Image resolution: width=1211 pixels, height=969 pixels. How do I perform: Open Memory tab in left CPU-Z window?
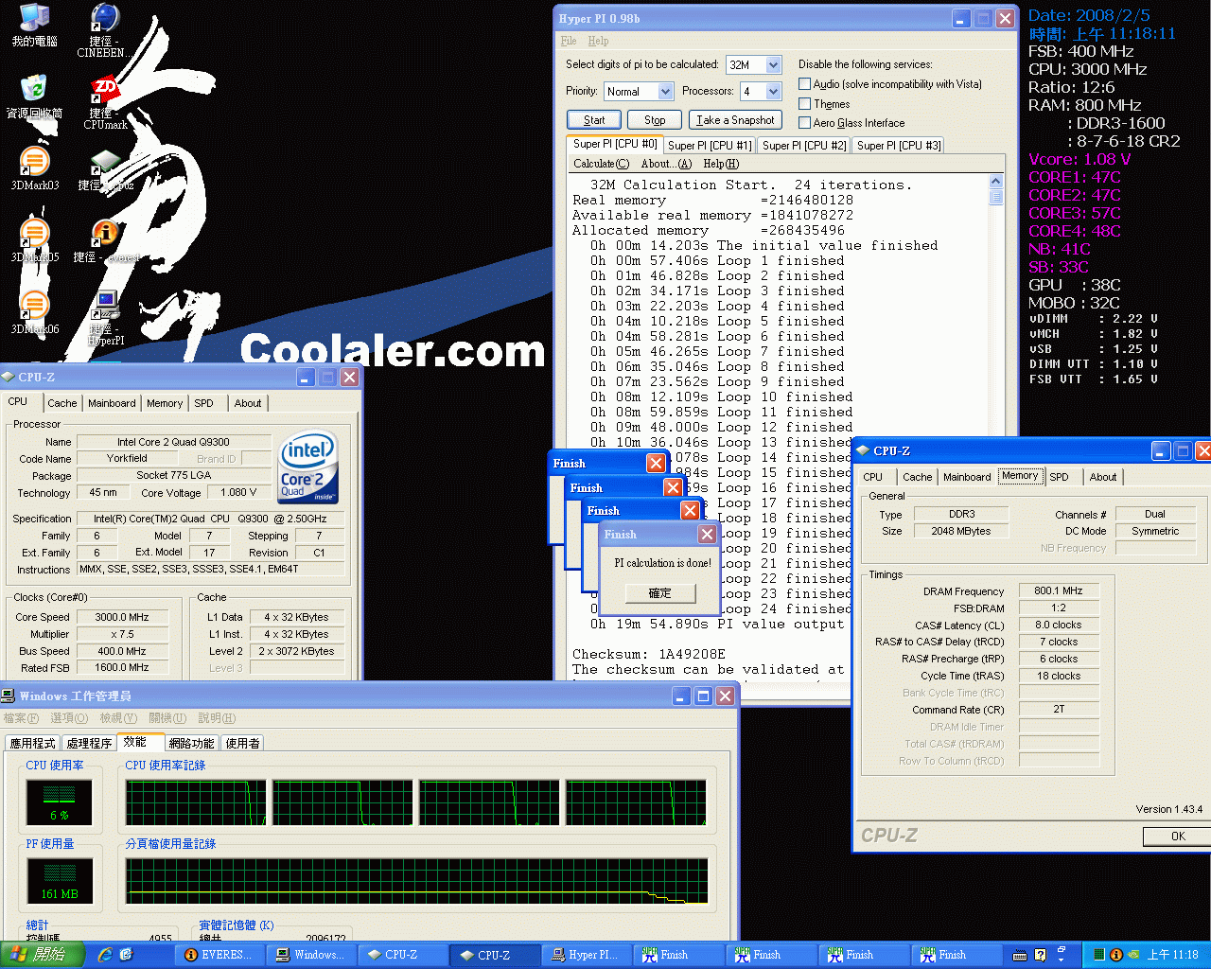[x=165, y=403]
